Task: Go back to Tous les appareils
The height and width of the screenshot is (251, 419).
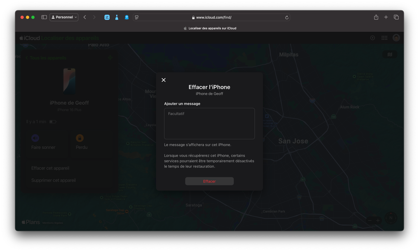Action: [x=46, y=58]
